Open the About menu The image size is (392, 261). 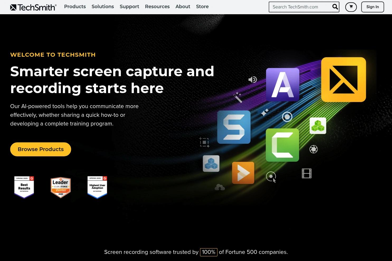[x=183, y=7]
